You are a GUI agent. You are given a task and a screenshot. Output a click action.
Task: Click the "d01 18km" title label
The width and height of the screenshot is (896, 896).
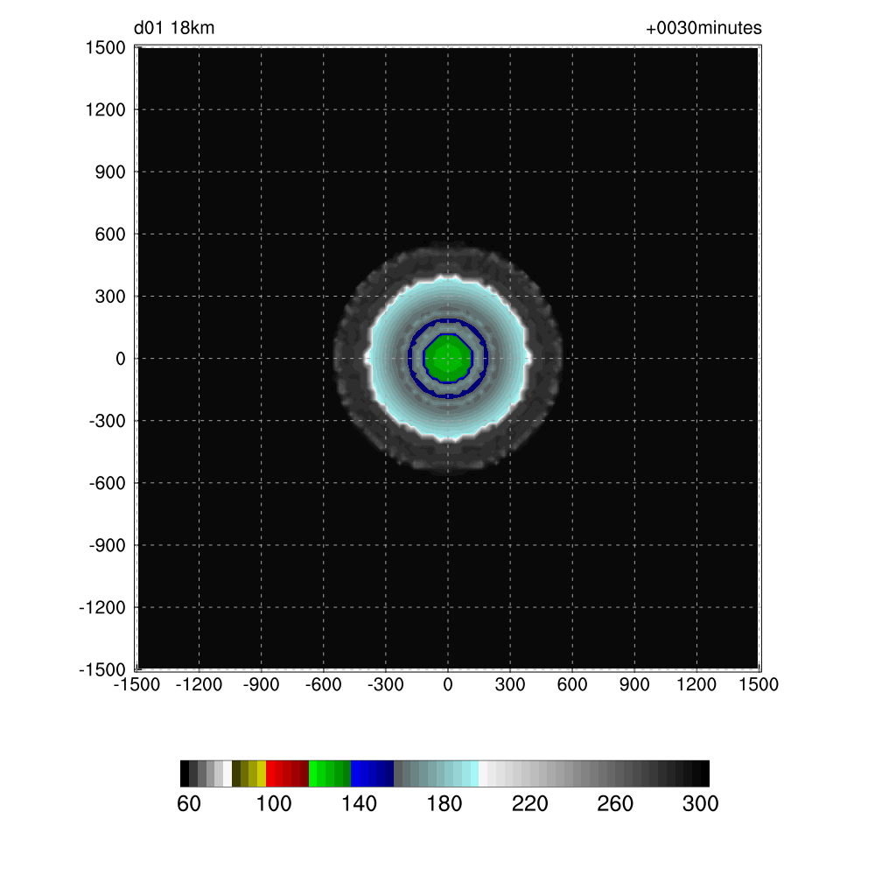click(174, 29)
